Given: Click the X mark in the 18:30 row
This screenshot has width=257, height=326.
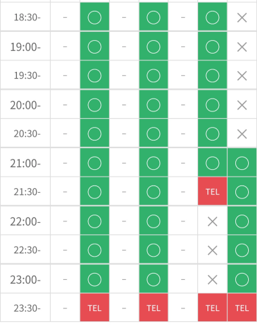Looking at the screenshot, I should tap(242, 18).
